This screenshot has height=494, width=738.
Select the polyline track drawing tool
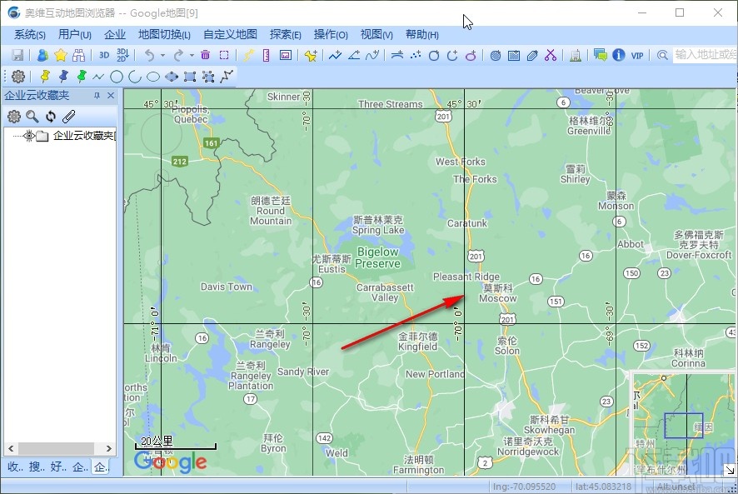[x=334, y=55]
